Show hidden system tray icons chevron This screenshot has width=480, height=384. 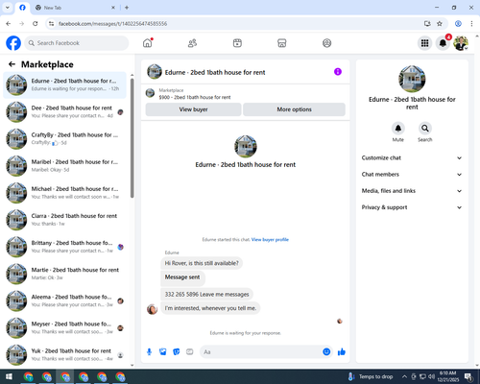(404, 376)
